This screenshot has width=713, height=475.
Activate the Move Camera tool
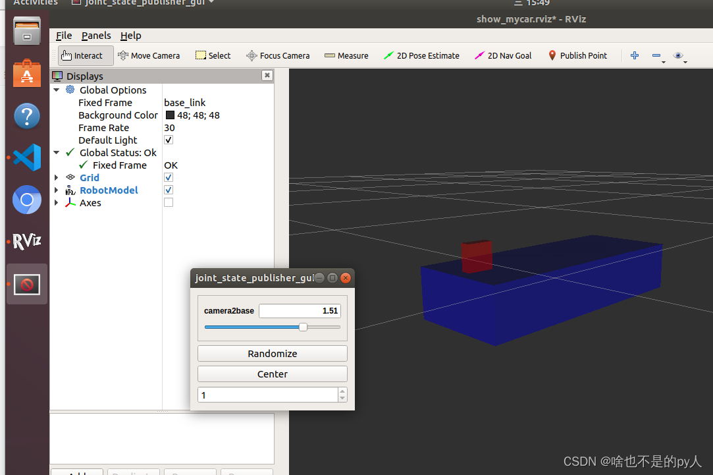coord(149,55)
